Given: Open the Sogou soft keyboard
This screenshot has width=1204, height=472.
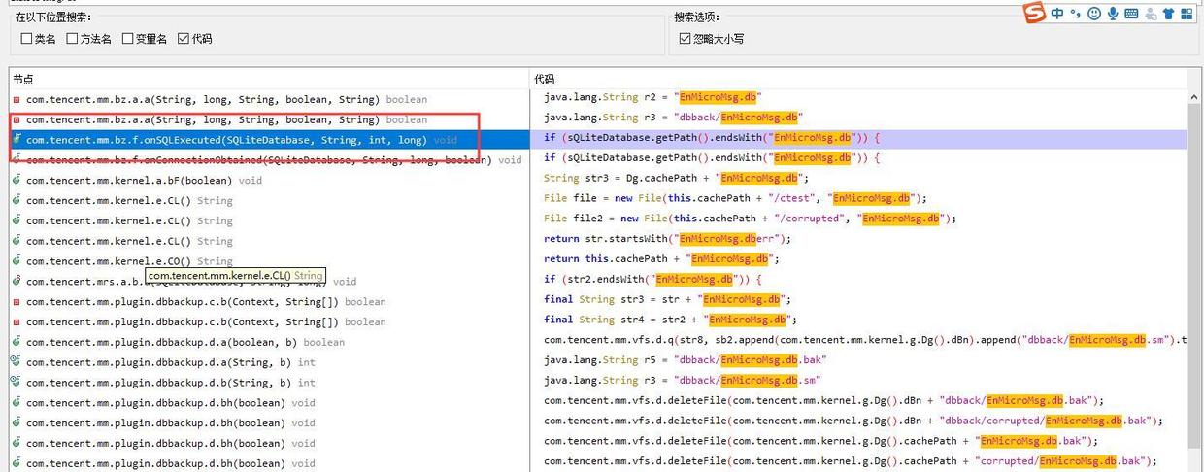Looking at the screenshot, I should pyautogui.click(x=1131, y=14).
